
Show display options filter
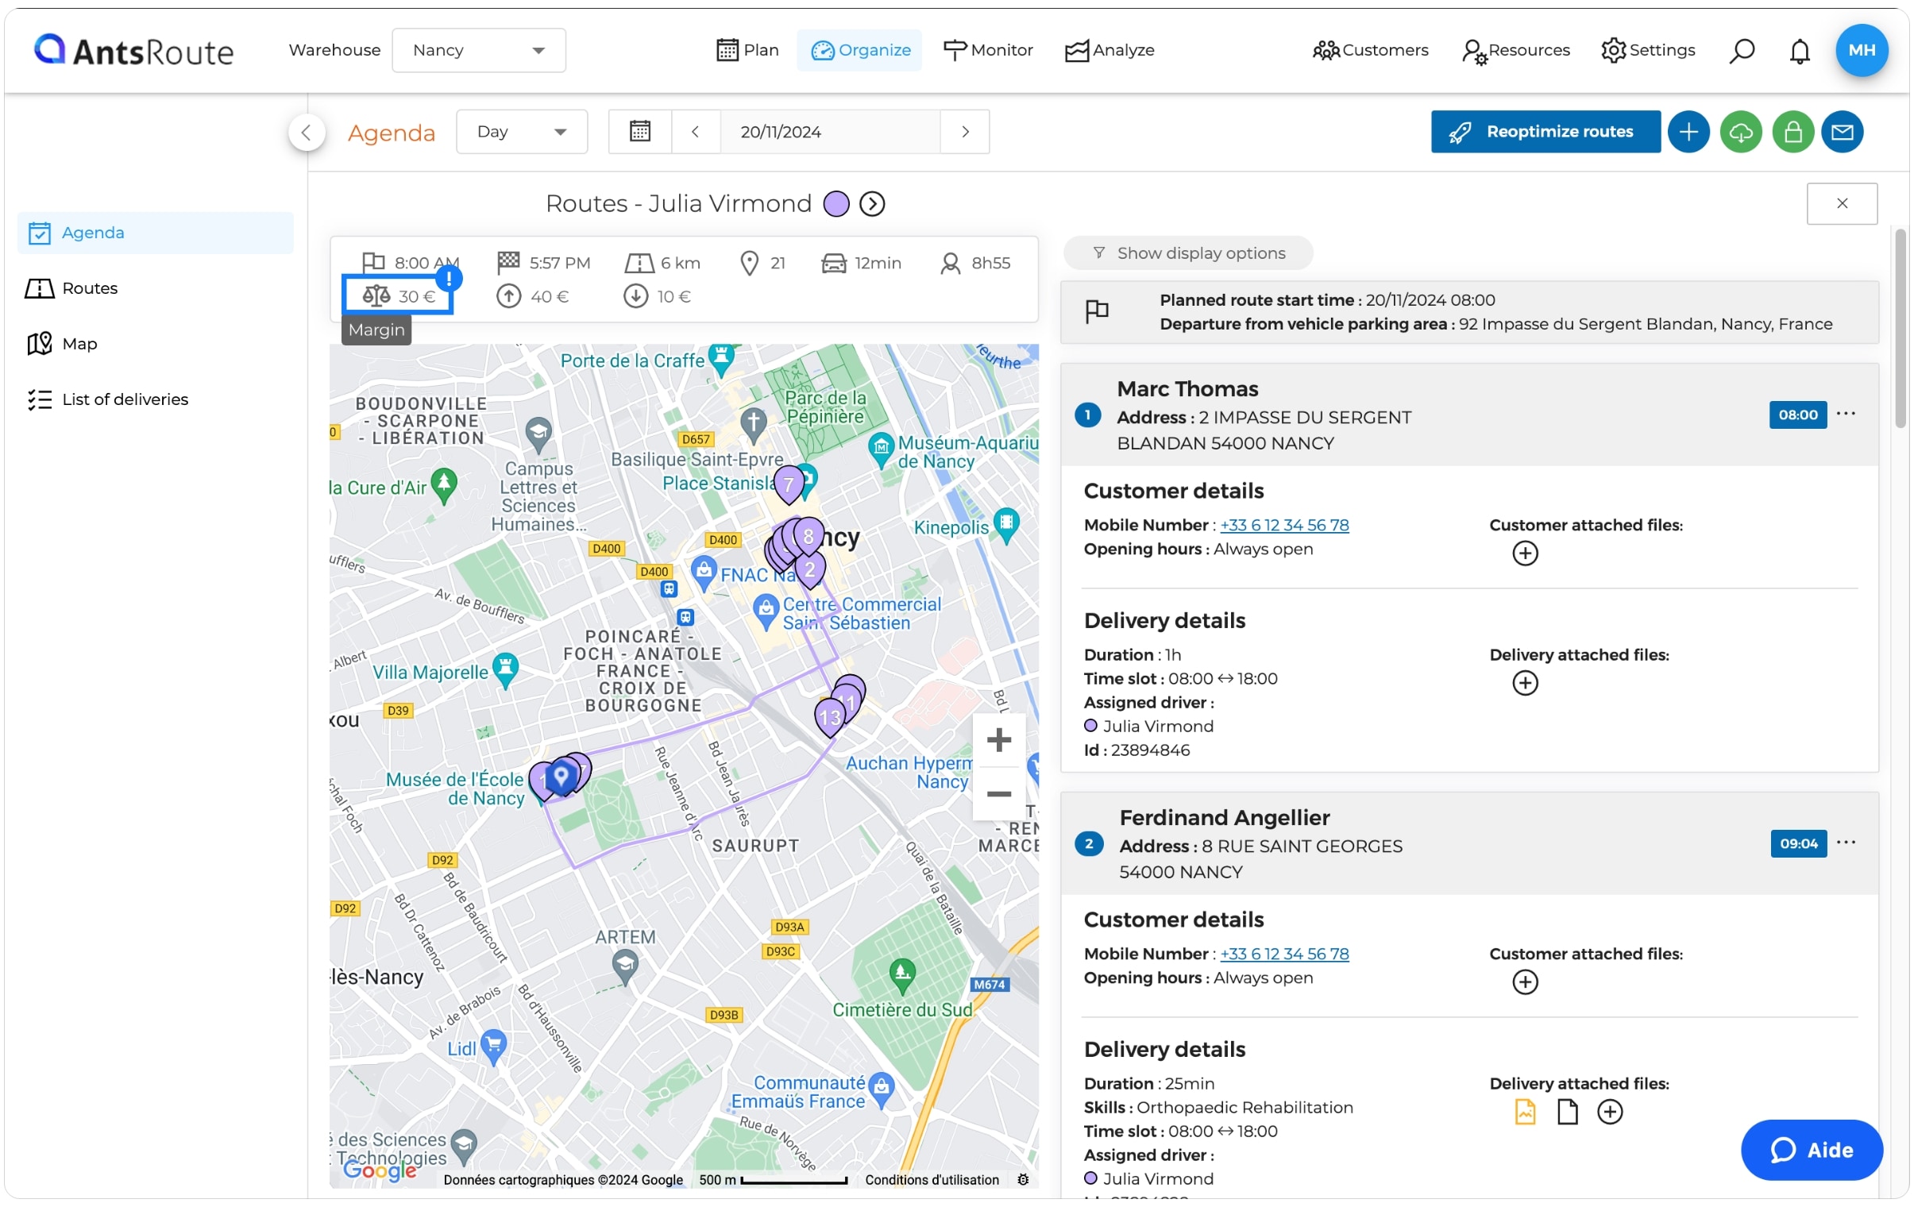1188,253
